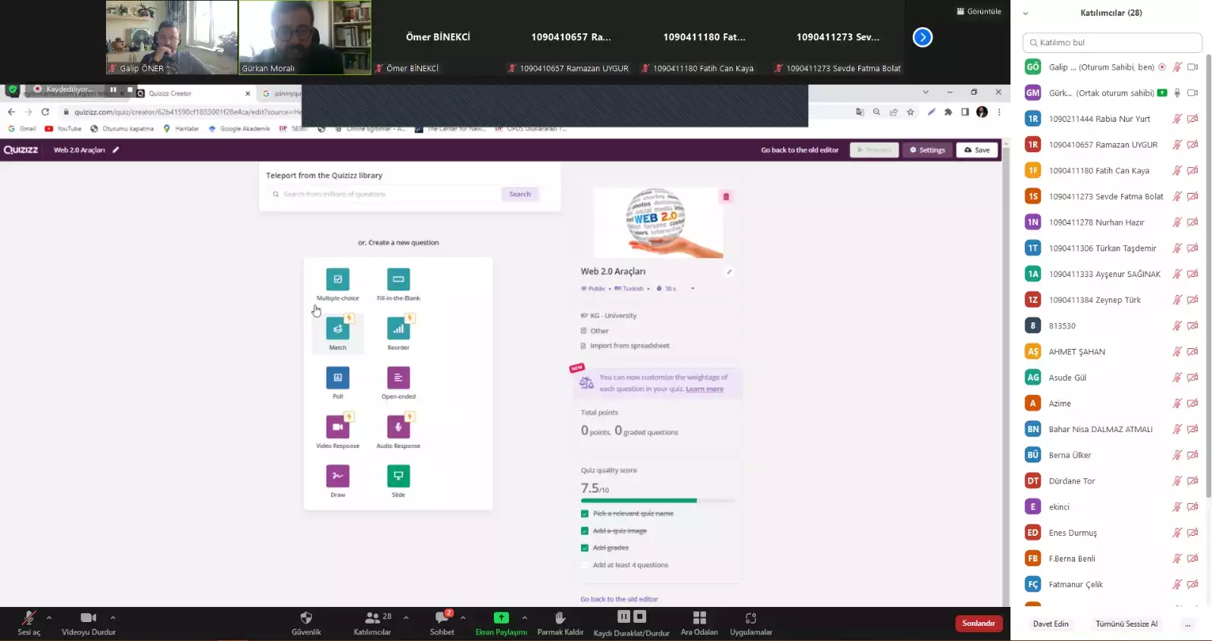Click Parmak Kaldır raise hand

point(561,624)
